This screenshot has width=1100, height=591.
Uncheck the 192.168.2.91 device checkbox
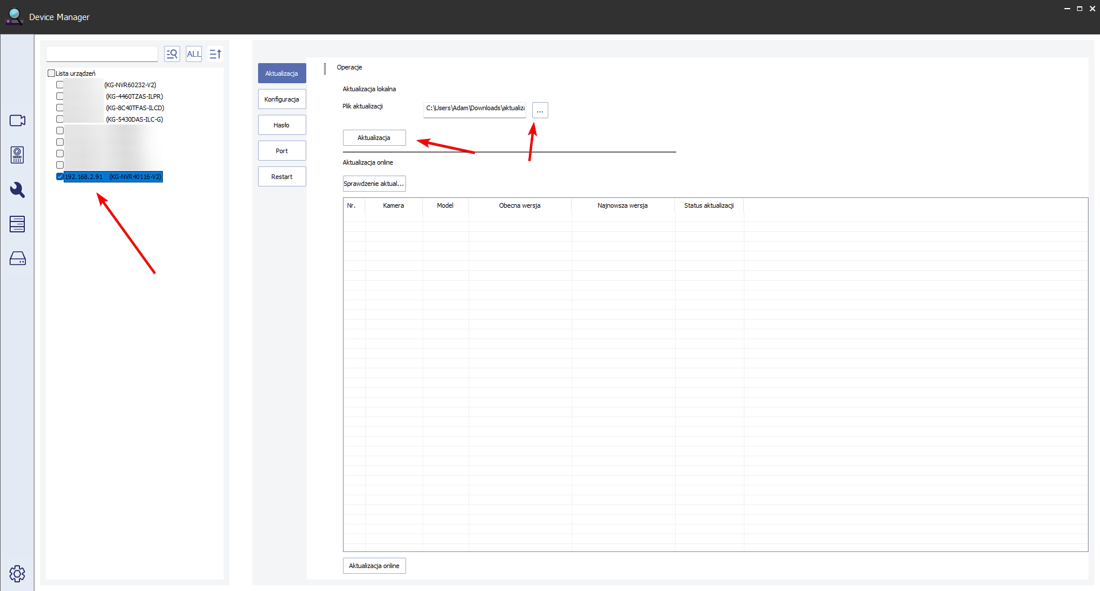(60, 177)
